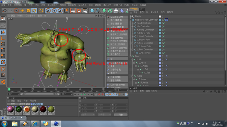Toggle X axis lock

point(48,11)
